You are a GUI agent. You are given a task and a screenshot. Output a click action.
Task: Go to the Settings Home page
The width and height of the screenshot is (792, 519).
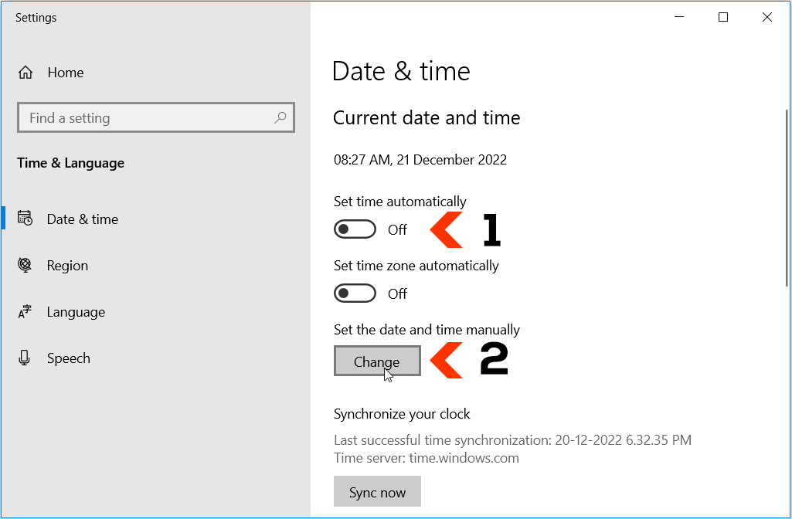65,72
